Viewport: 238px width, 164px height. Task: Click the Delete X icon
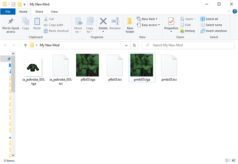click(103, 21)
